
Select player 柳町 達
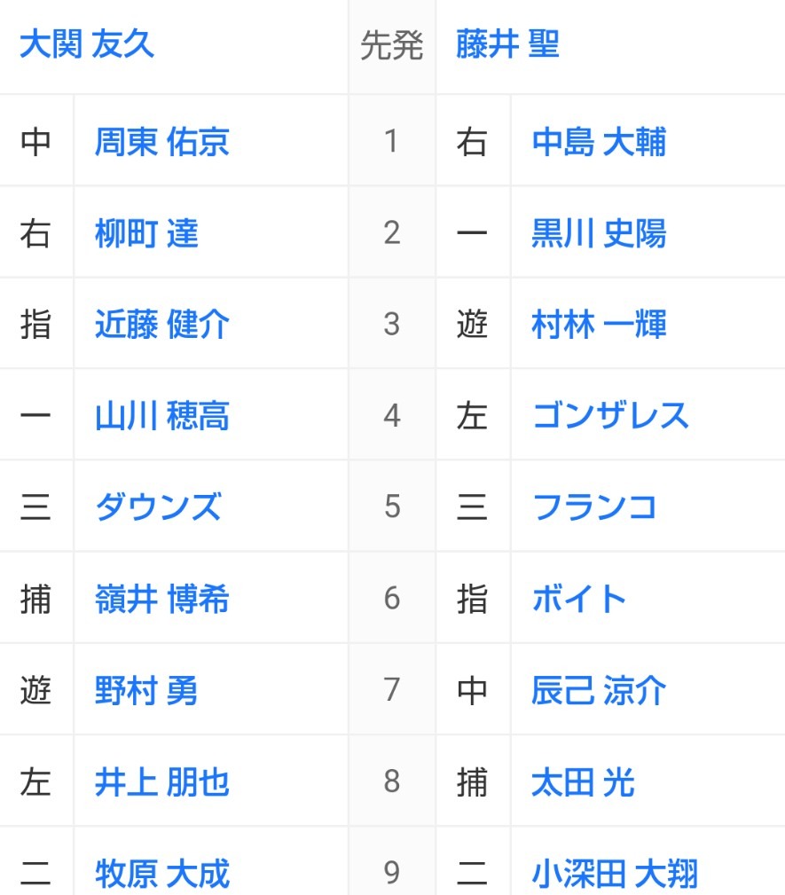point(146,233)
